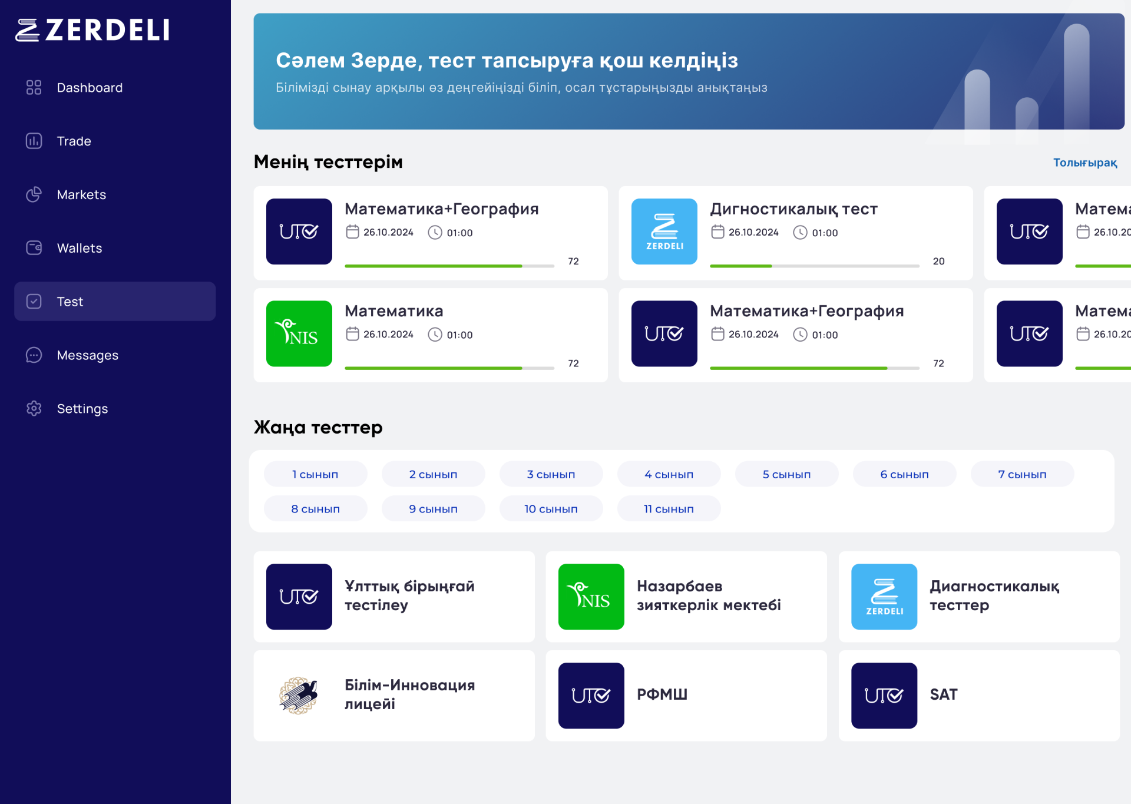Click the ZERDELI logo in sidebar header
The height and width of the screenshot is (804, 1131).
pos(92,30)
